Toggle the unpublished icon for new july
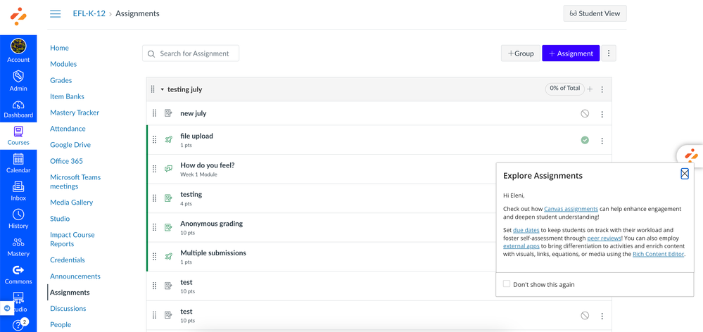 click(x=585, y=113)
